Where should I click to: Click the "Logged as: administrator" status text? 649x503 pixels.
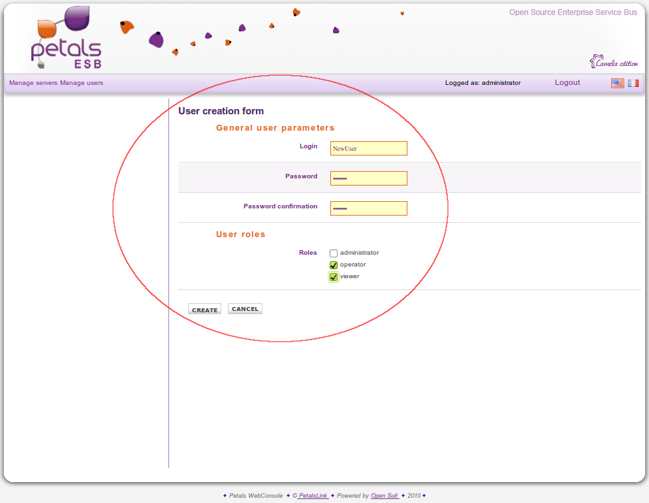click(x=483, y=83)
